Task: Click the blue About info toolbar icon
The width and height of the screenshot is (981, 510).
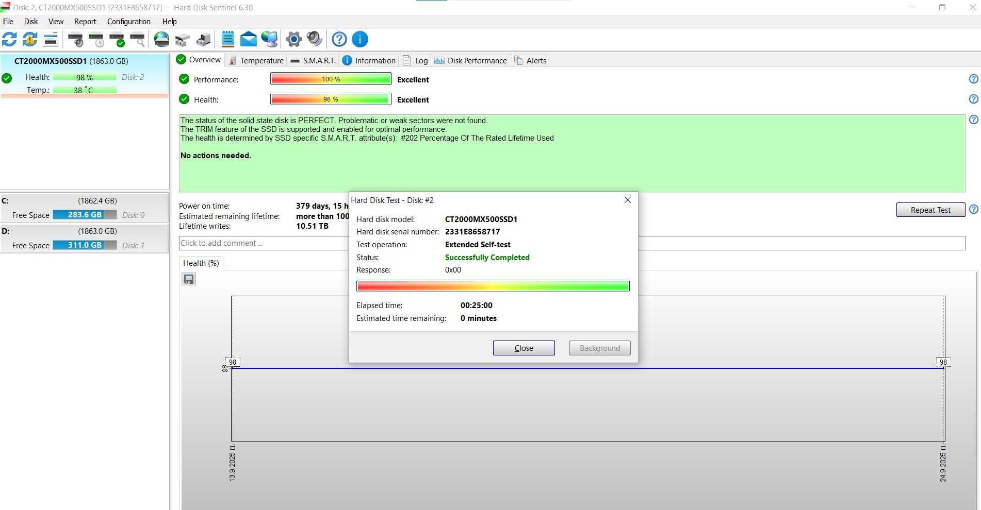Action: (x=360, y=39)
